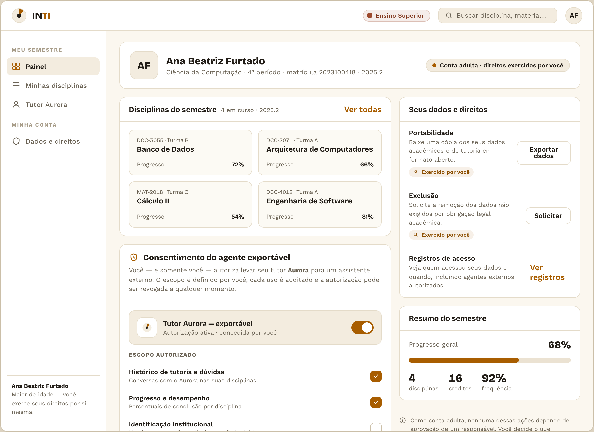Click the Tutor Aurora person icon
Screen dimensions: 594x432
(16, 104)
